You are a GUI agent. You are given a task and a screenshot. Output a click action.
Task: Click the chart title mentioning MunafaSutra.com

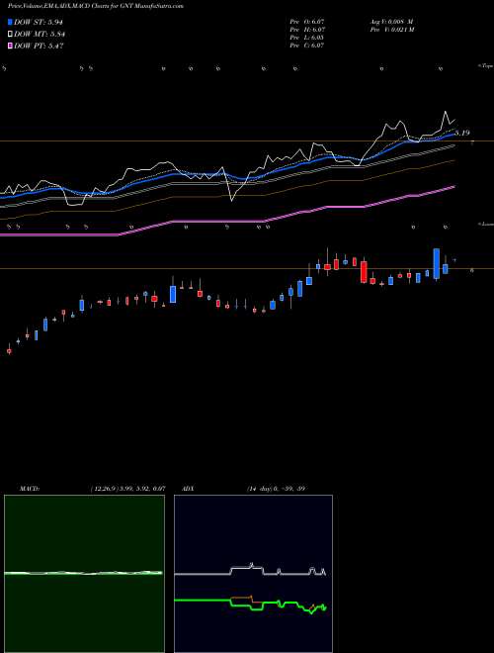click(x=95, y=6)
